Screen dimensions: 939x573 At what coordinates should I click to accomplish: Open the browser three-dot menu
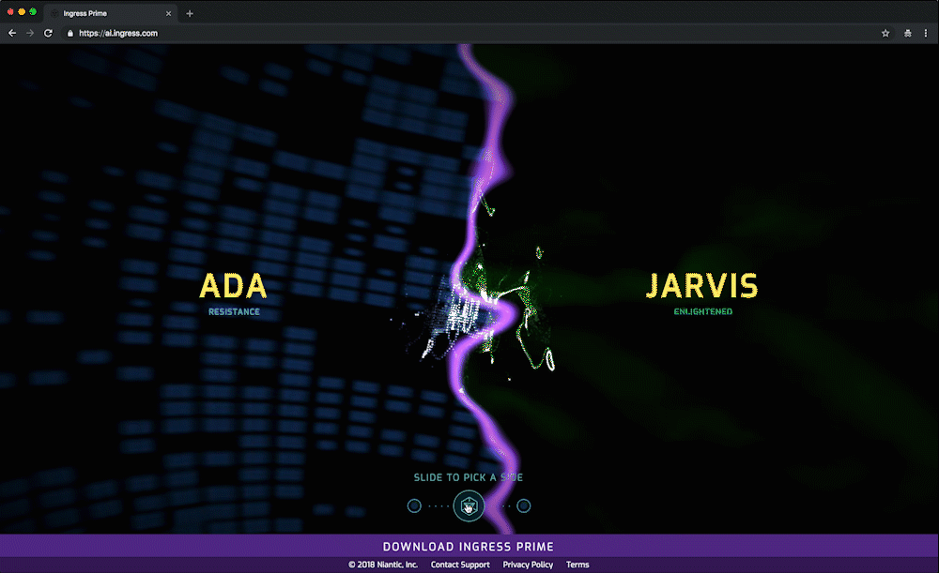tap(926, 34)
